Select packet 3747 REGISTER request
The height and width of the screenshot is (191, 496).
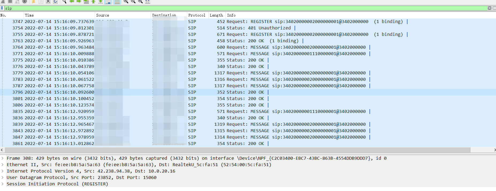(248, 21)
